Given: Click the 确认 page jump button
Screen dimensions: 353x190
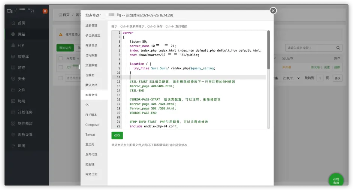Looking at the screenshot, I should (338, 78).
